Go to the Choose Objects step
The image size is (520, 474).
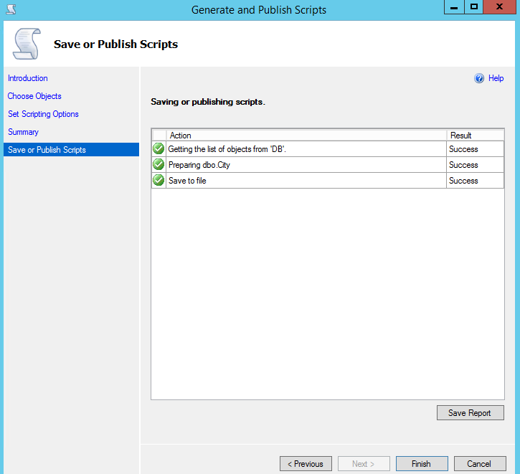click(x=34, y=96)
